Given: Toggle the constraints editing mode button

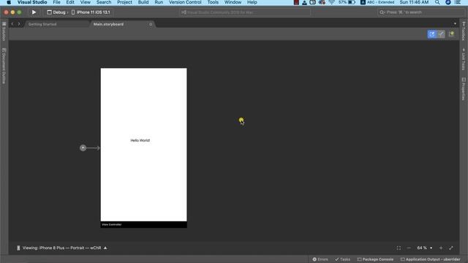Looking at the screenshot, I should [x=441, y=34].
